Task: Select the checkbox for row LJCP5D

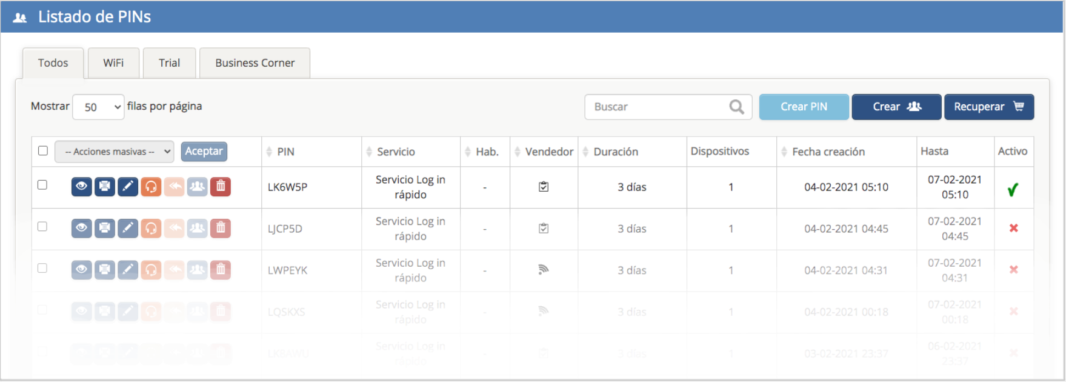Action: pos(42,226)
